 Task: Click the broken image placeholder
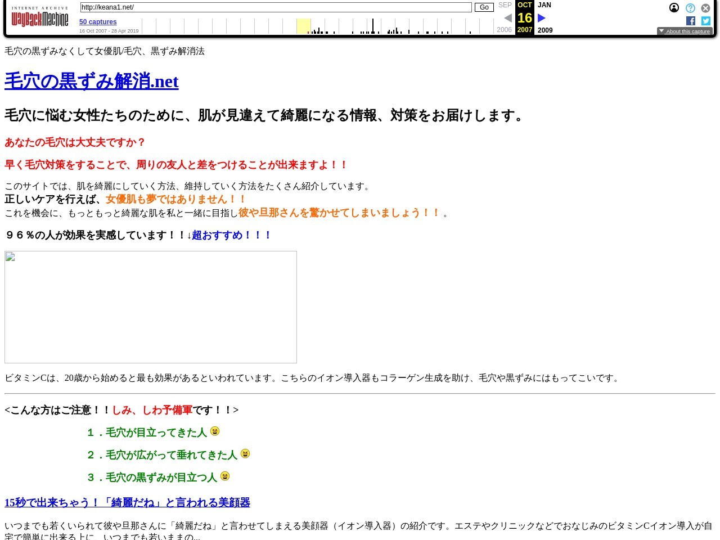(x=150, y=307)
